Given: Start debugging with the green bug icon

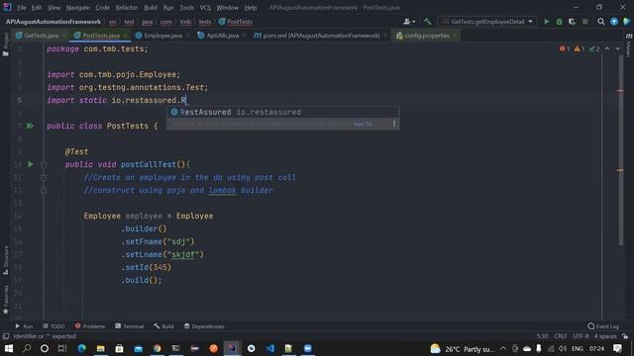Looking at the screenshot, I should (x=559, y=22).
